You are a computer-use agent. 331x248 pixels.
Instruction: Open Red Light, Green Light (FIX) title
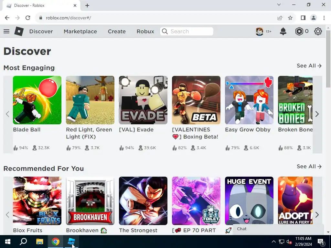[89, 133]
